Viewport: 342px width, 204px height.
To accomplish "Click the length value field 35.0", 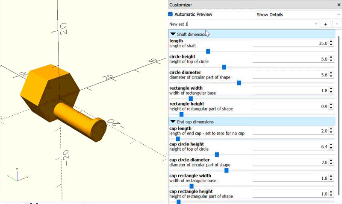I will click(x=290, y=44).
